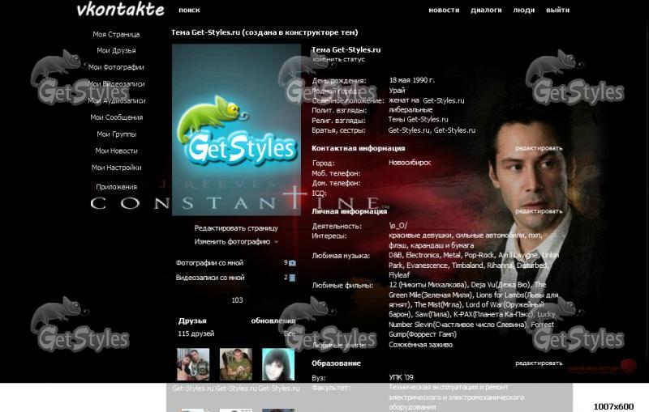Click Редактировать страницу link
This screenshot has height=412, width=649.
(x=236, y=228)
